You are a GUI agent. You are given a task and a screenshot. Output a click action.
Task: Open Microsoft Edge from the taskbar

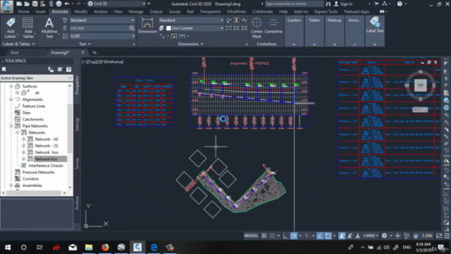(x=154, y=248)
